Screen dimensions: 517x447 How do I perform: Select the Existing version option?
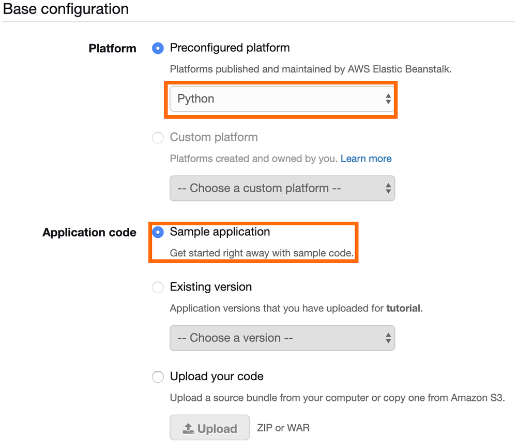[x=158, y=287]
